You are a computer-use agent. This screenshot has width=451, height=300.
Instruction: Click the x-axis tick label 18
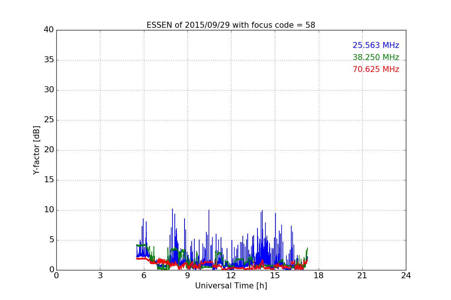319,276
